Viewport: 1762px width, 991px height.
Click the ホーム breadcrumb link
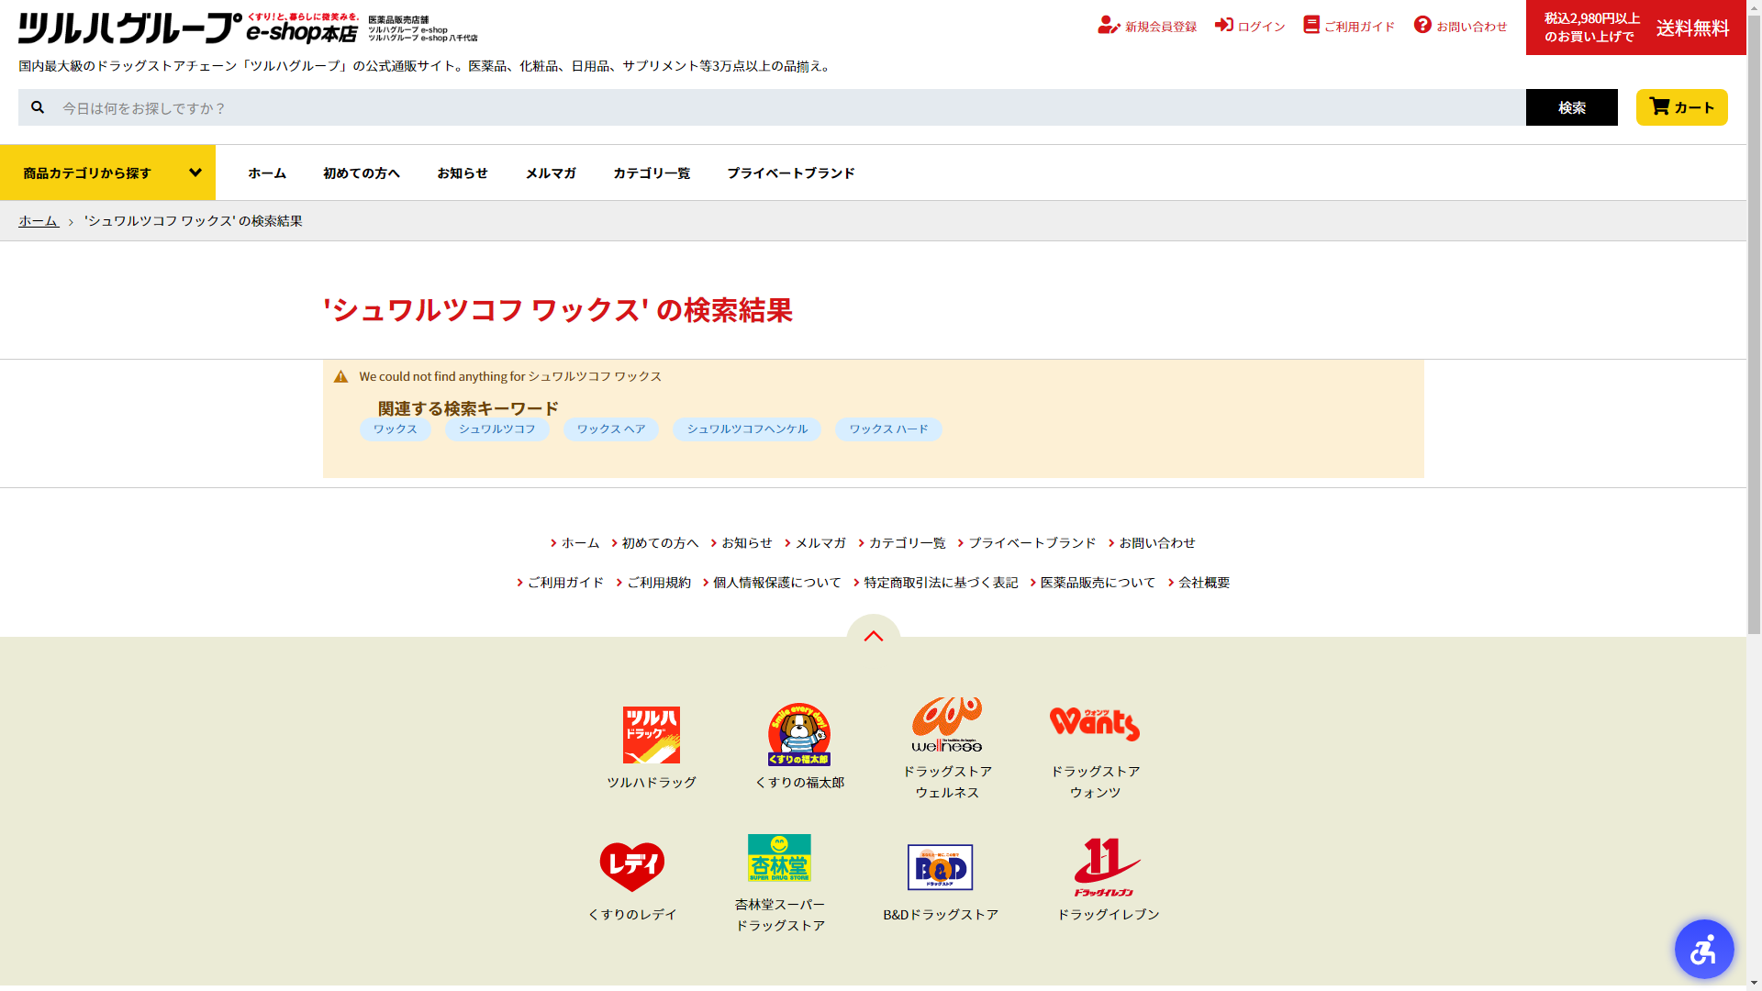click(x=38, y=221)
